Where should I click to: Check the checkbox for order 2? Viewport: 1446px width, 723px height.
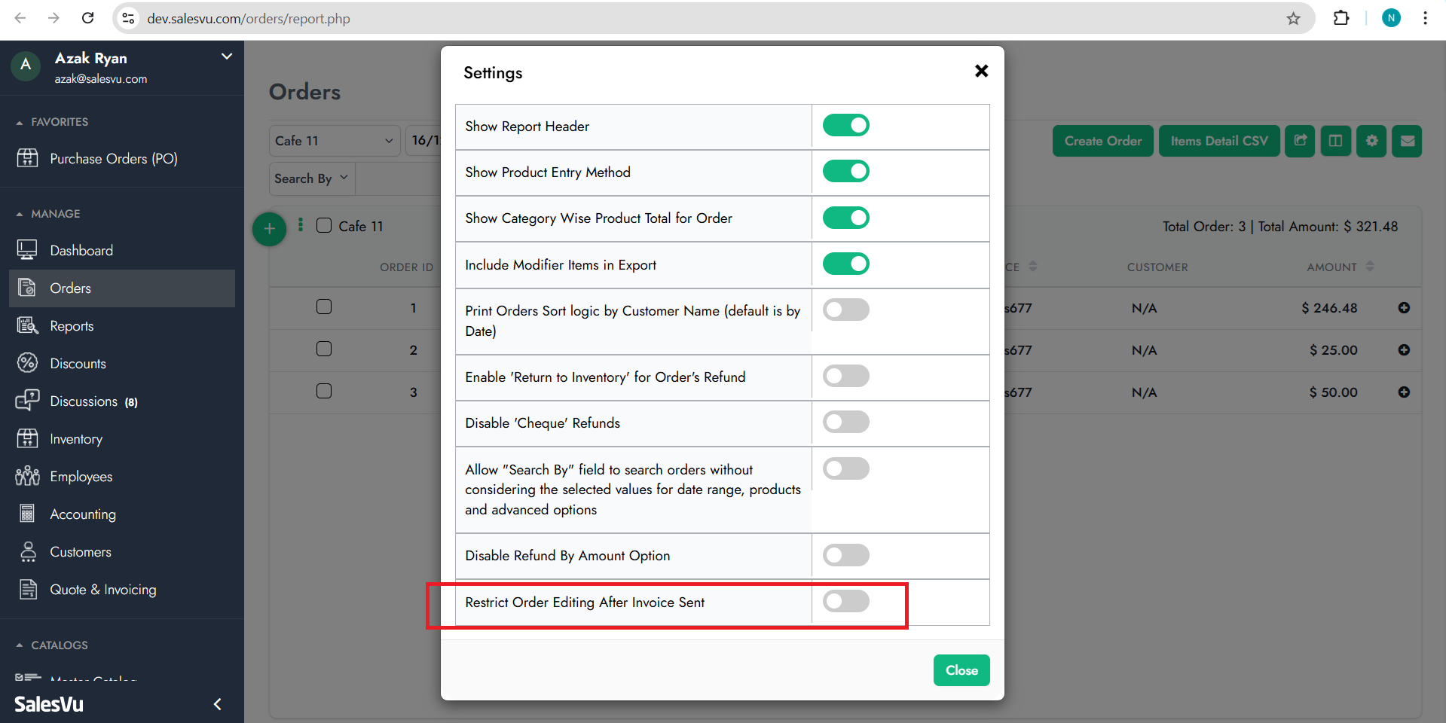tap(324, 349)
